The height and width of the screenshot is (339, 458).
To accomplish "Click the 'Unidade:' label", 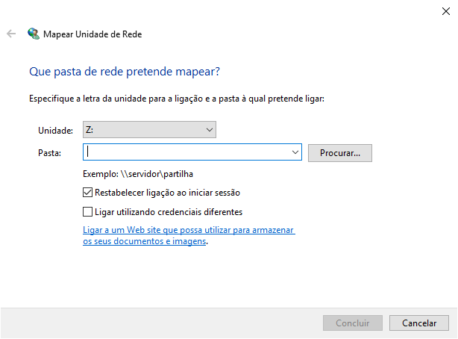I will coord(55,131).
